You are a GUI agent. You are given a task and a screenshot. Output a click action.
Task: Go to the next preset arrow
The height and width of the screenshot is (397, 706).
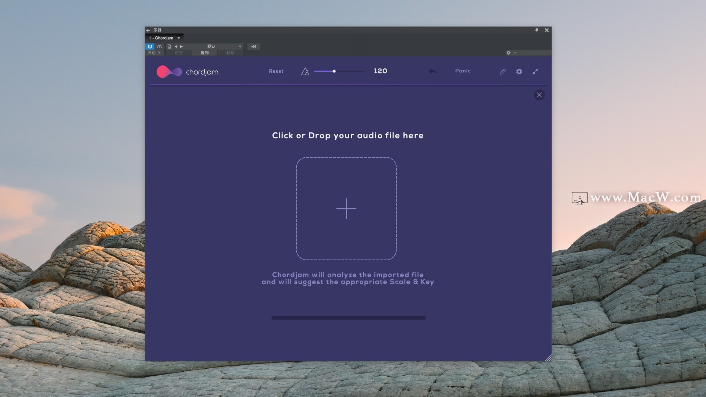[x=181, y=47]
